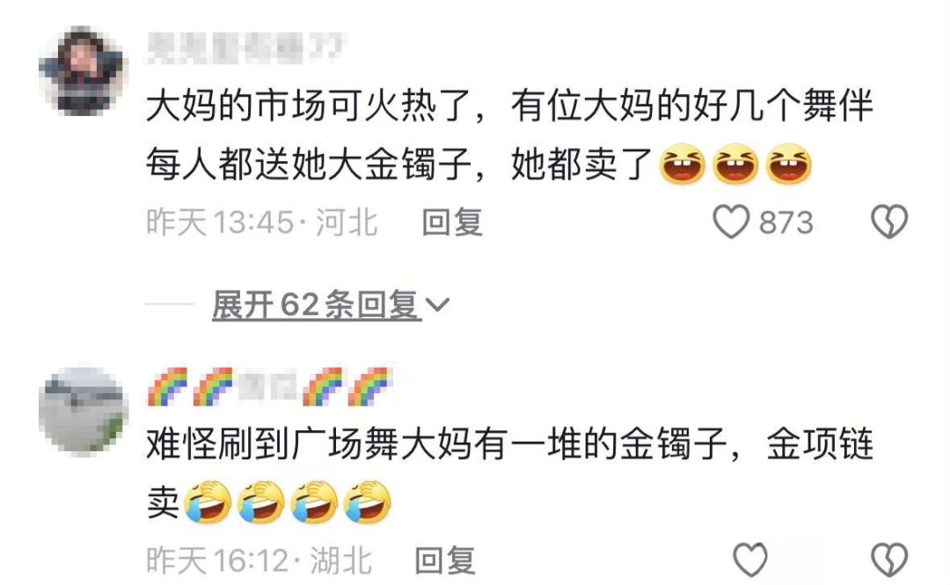Reply to the 河北 comment via 回复
The width and height of the screenshot is (950, 585).
coord(452,222)
